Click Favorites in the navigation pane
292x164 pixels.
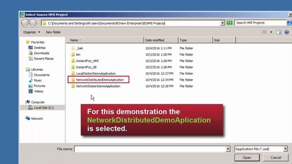[x=35, y=42]
